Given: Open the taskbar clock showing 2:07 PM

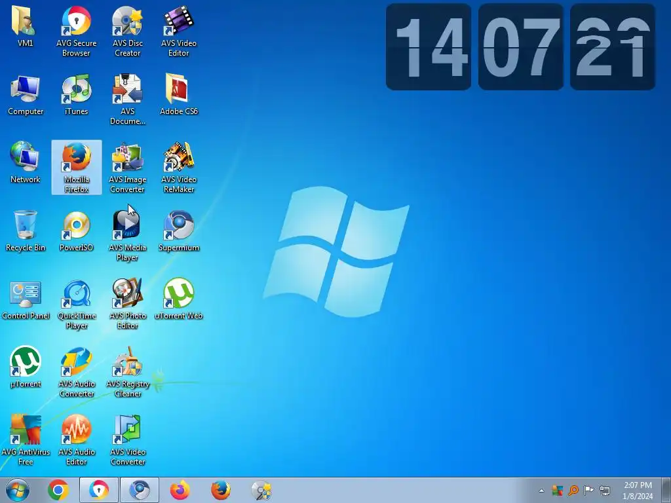Looking at the screenshot, I should (x=638, y=491).
